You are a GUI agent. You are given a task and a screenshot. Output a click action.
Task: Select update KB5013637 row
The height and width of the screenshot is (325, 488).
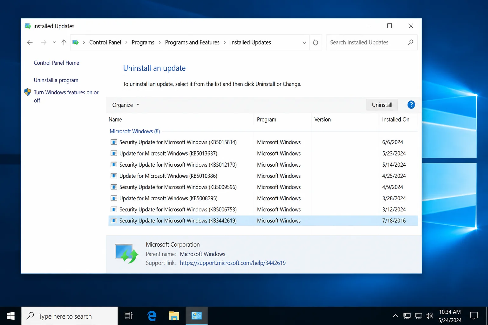(x=263, y=154)
